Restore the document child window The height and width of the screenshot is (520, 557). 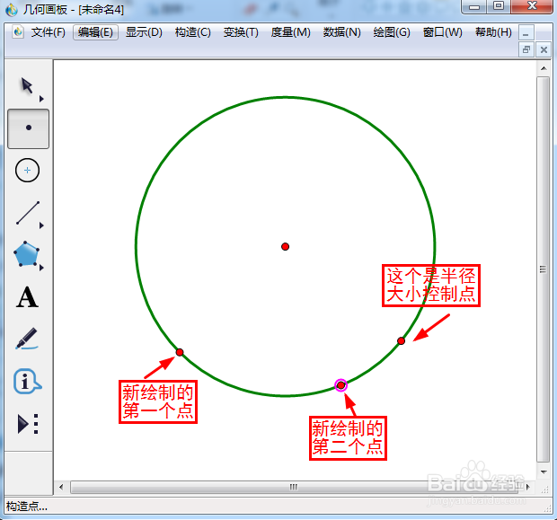coord(526,49)
